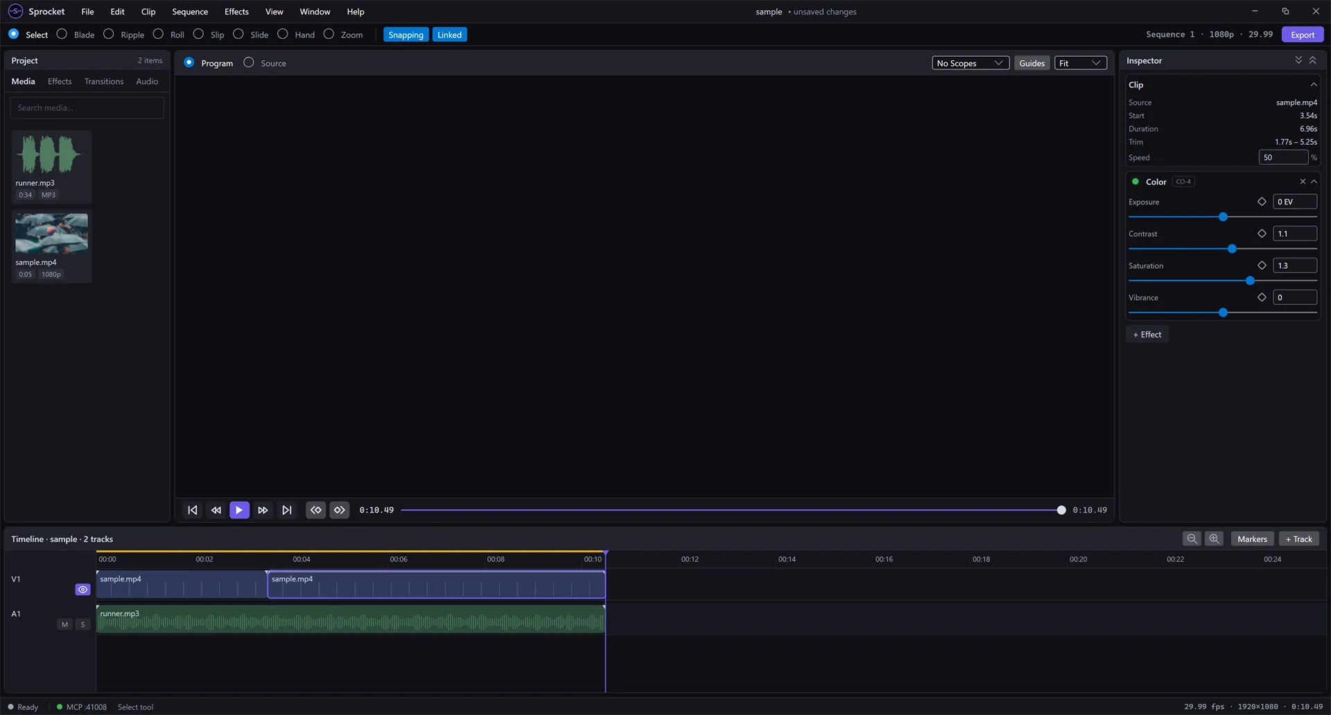Image resolution: width=1331 pixels, height=715 pixels.
Task: Open the Fit zoom dropdown
Action: pyautogui.click(x=1080, y=63)
